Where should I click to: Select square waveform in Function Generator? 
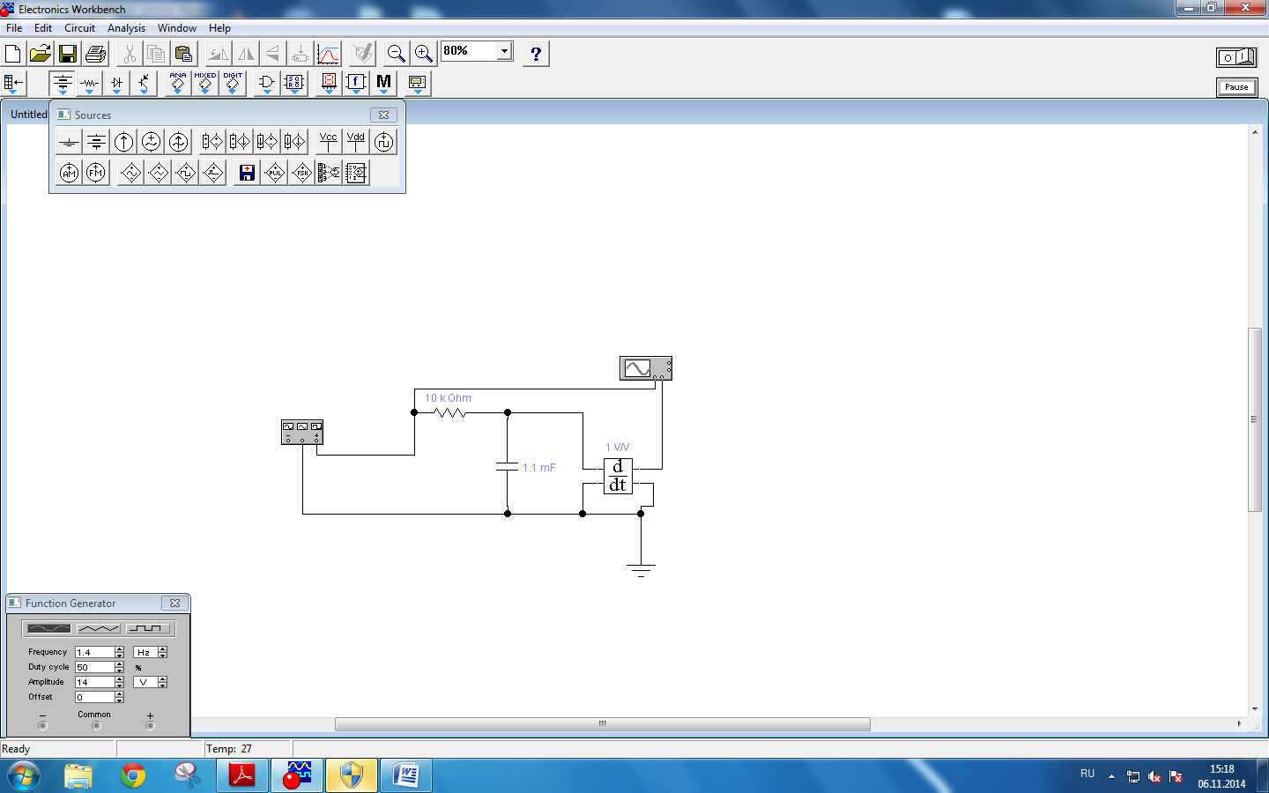click(x=149, y=628)
